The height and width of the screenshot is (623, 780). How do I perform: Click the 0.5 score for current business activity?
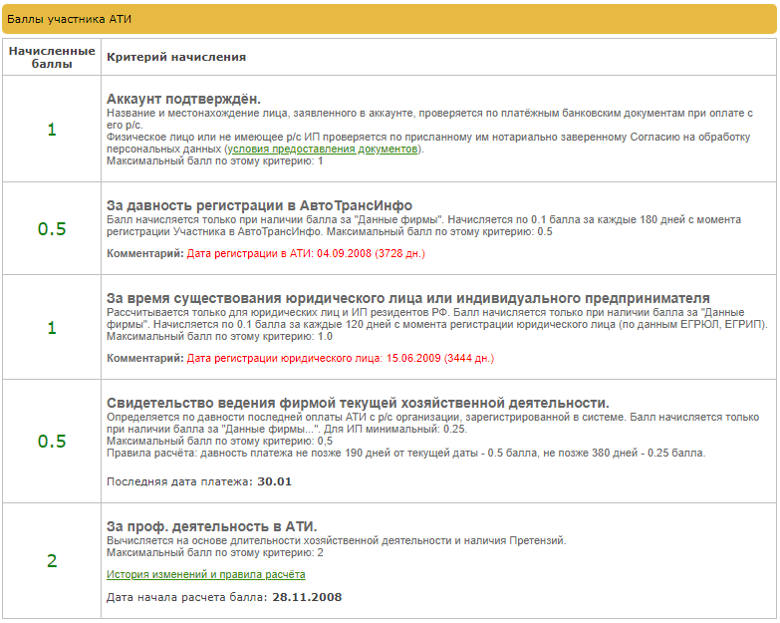52,441
